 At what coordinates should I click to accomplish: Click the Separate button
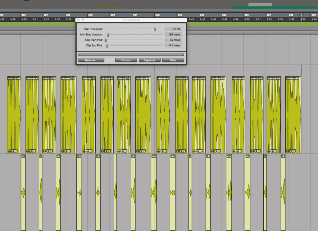coord(149,60)
